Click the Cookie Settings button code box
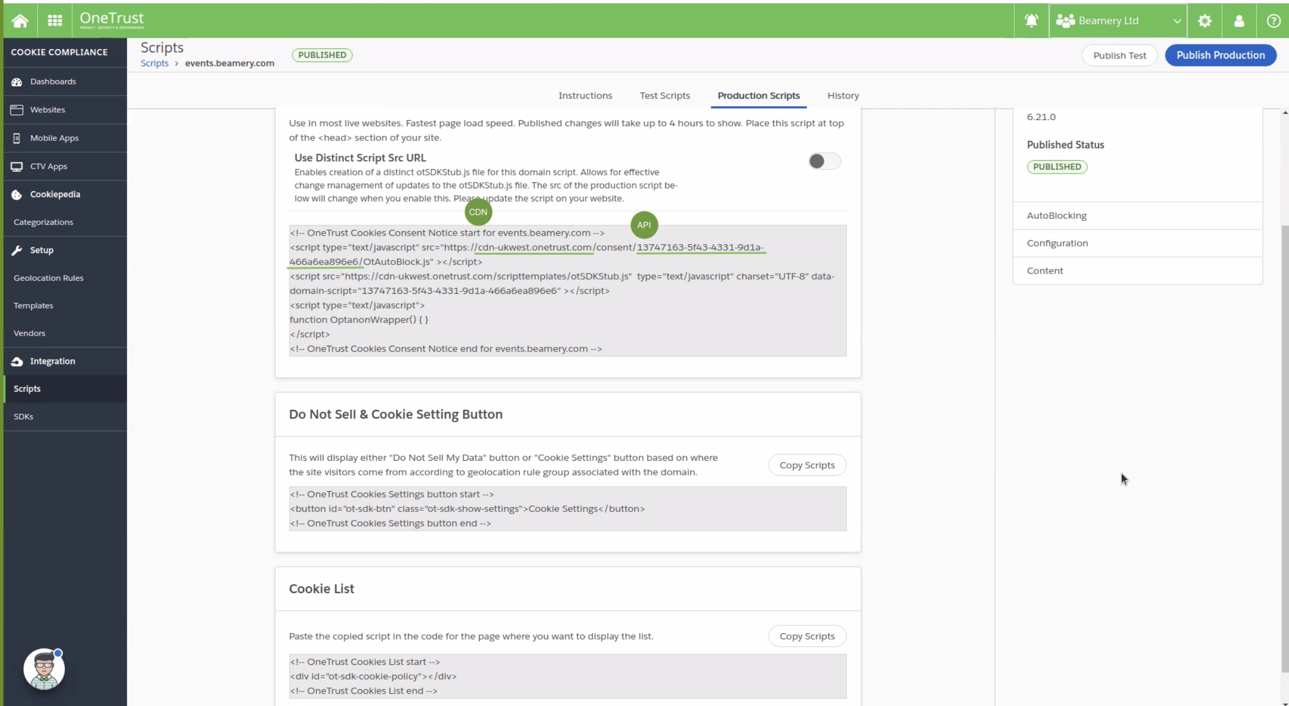The height and width of the screenshot is (706, 1289). (568, 509)
